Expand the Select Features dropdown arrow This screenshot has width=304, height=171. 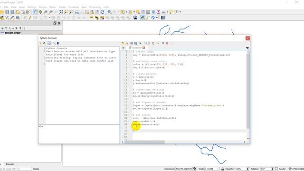[126, 12]
